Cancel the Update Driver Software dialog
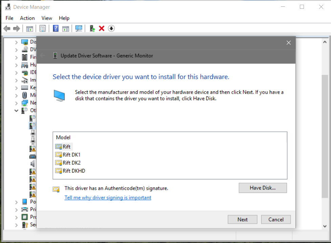Viewport: 331px width, 243px height. tap(276, 219)
